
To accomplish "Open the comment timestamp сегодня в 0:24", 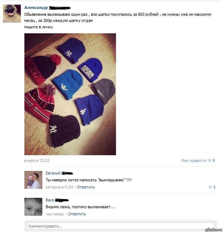I will [59, 187].
